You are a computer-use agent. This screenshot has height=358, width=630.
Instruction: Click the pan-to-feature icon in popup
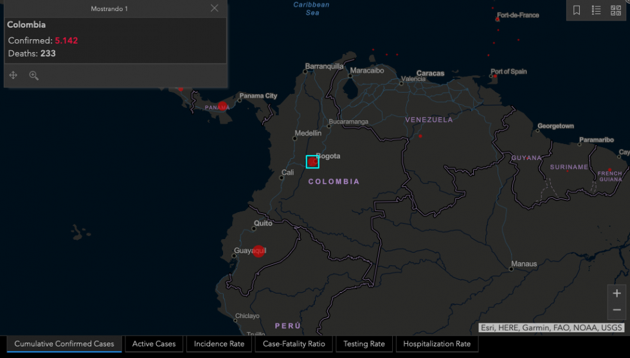click(x=14, y=75)
